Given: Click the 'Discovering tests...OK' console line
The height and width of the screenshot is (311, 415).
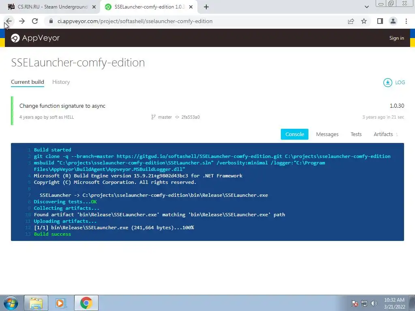Looking at the screenshot, I should click(x=65, y=202).
